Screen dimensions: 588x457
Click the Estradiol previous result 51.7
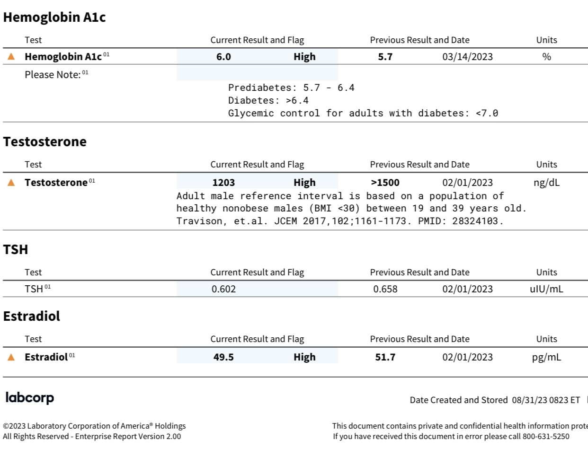[x=385, y=357]
